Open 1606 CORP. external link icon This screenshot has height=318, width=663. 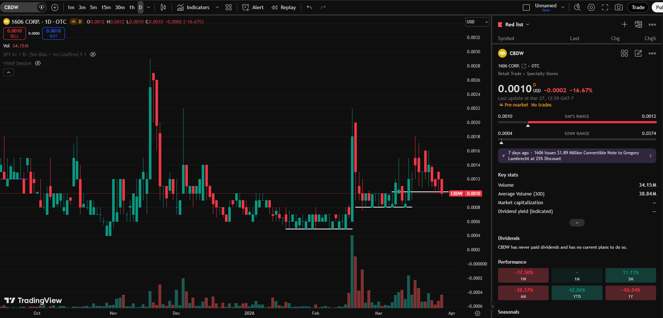[x=524, y=65]
